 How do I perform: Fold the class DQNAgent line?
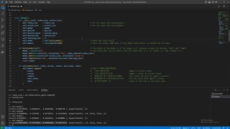pos(13,18)
